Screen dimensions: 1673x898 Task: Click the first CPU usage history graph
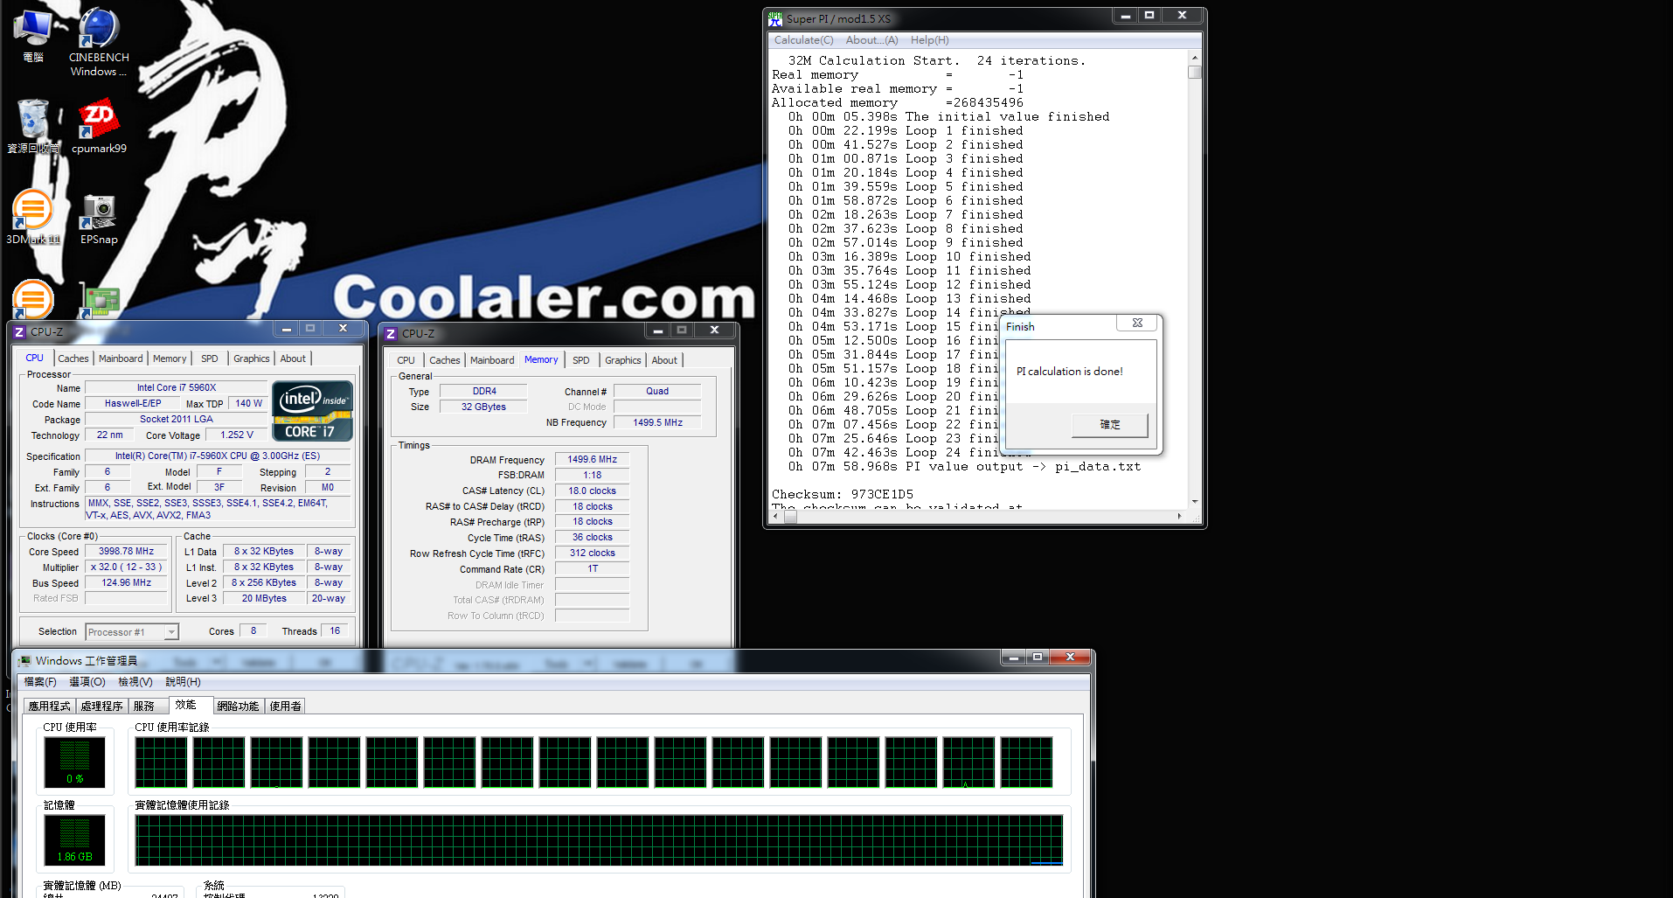pos(161,762)
